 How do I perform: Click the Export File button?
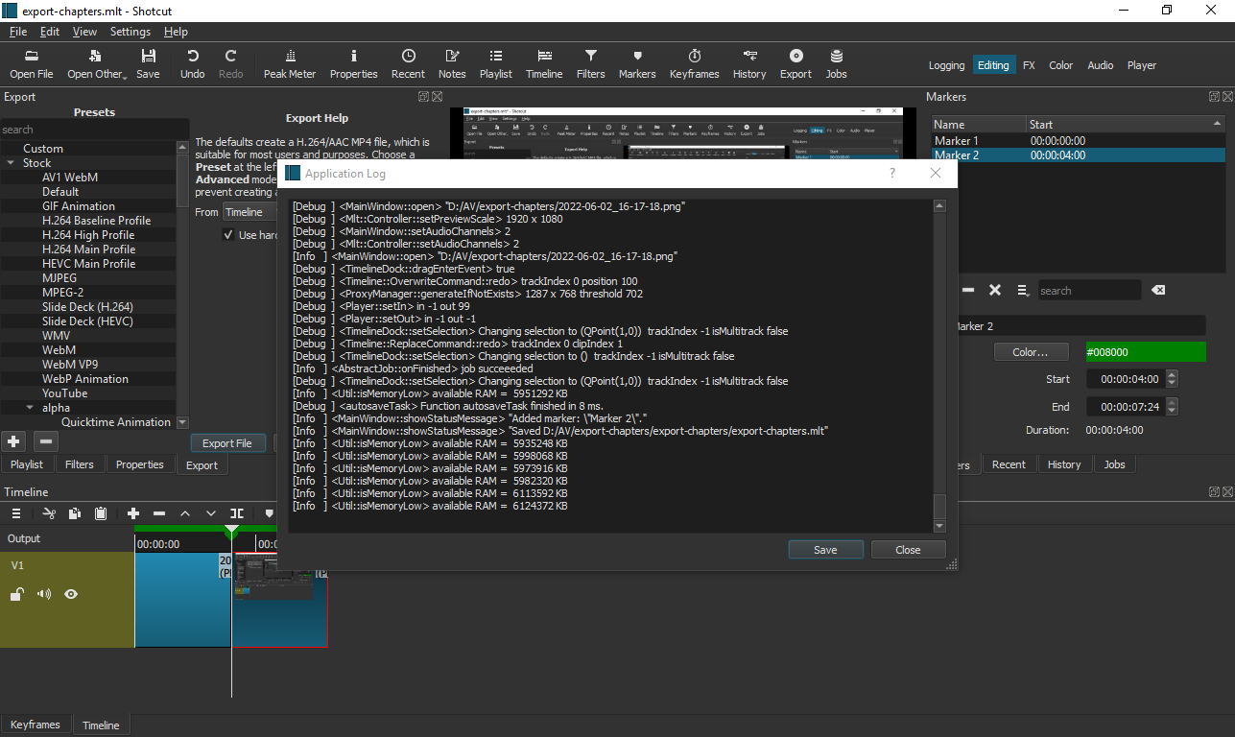point(226,443)
